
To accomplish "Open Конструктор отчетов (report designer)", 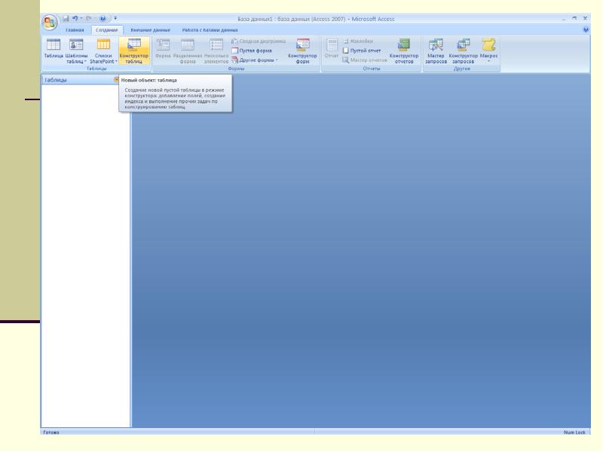I will click(403, 52).
